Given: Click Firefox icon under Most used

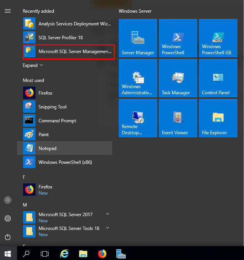Looking at the screenshot, I should click(x=29, y=93).
